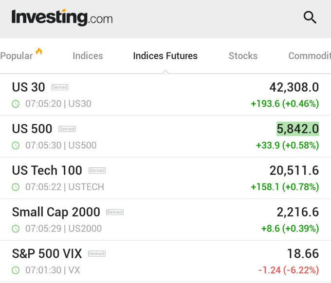Image resolution: width=331 pixels, height=283 pixels.
Task: Open the Small Cap 2000 instrument
Action: click(x=165, y=219)
